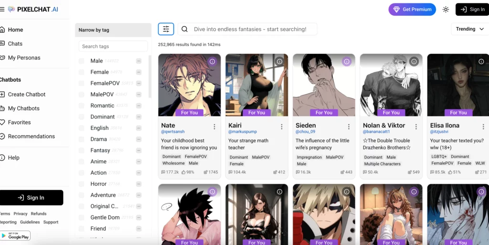Open the filter sliders button
Image resolution: width=489 pixels, height=245 pixels.
point(166,29)
